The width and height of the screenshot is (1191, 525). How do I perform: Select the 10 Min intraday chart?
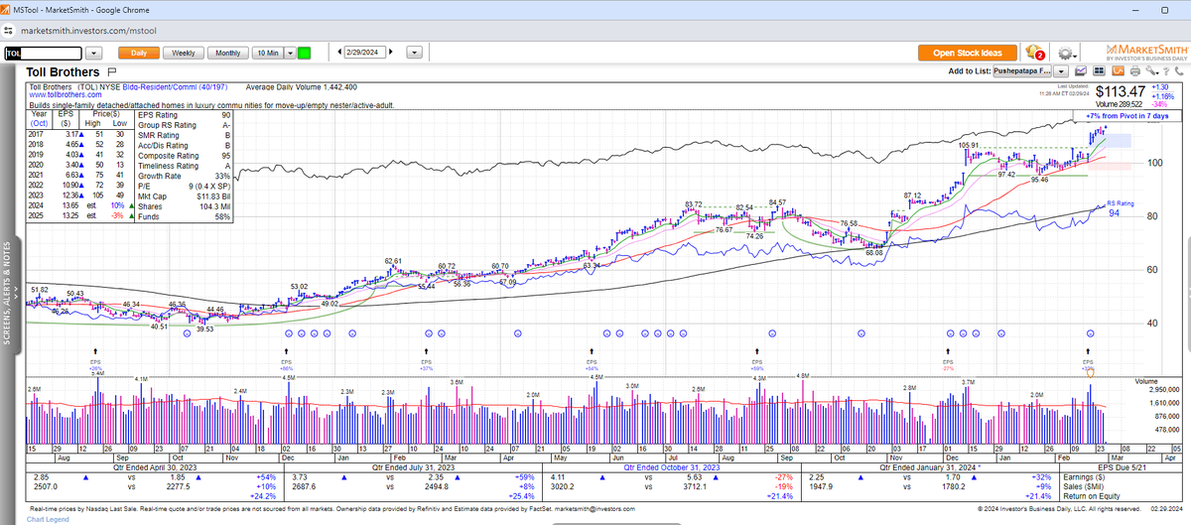pyautogui.click(x=267, y=53)
